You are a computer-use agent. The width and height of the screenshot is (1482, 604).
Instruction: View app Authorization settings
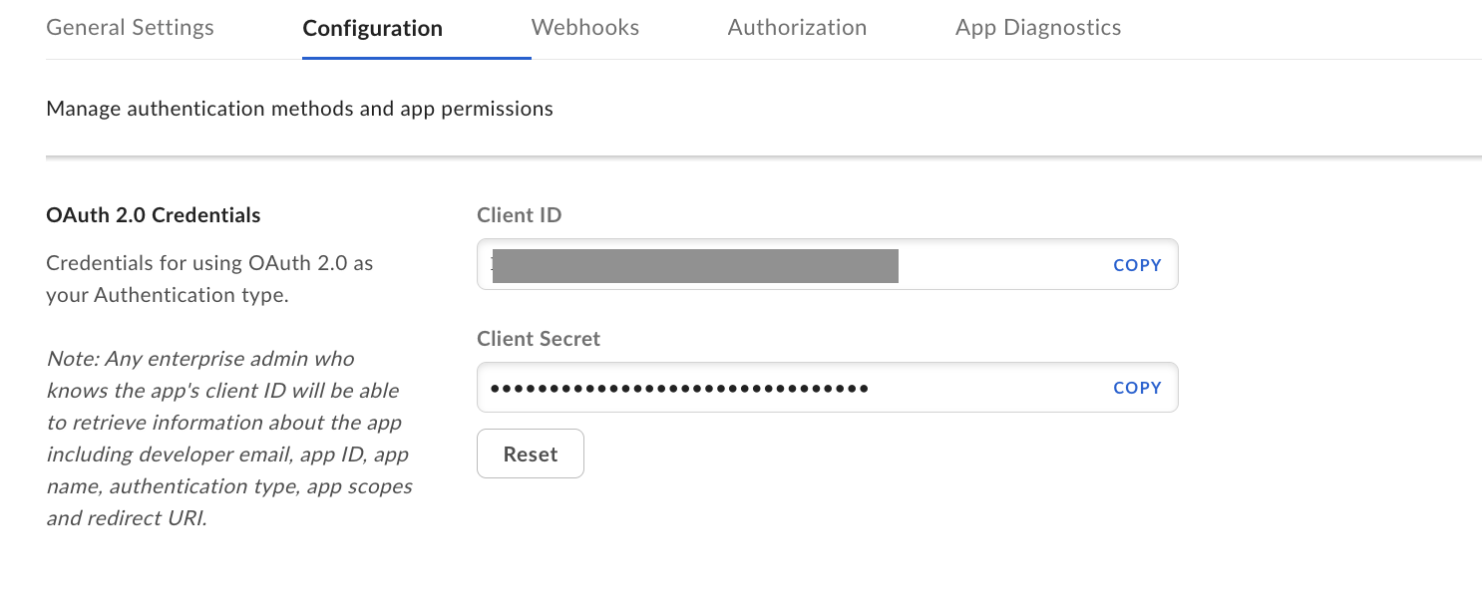pyautogui.click(x=796, y=27)
